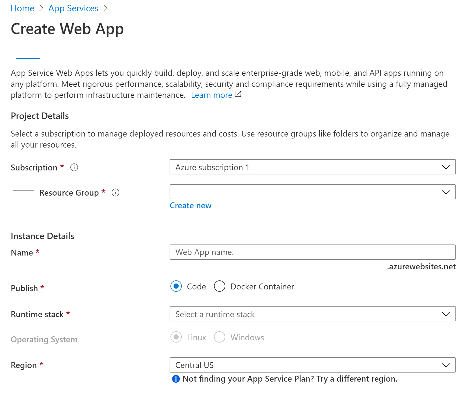
Task: Click the external link icon beside Learn more
Action: [238, 94]
